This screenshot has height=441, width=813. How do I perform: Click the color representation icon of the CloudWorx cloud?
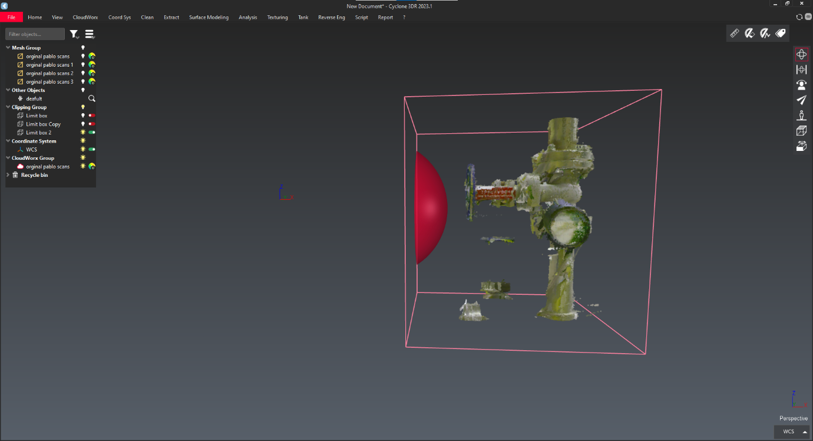(92, 166)
